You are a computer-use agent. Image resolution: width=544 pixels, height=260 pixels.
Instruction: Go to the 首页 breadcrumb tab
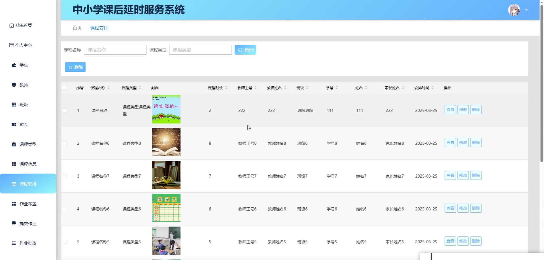(77, 28)
